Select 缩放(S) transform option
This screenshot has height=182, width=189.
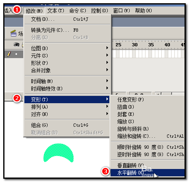(x=148, y=121)
